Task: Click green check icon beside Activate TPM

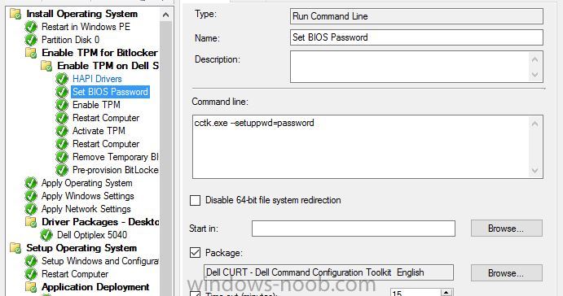Action: tap(62, 131)
